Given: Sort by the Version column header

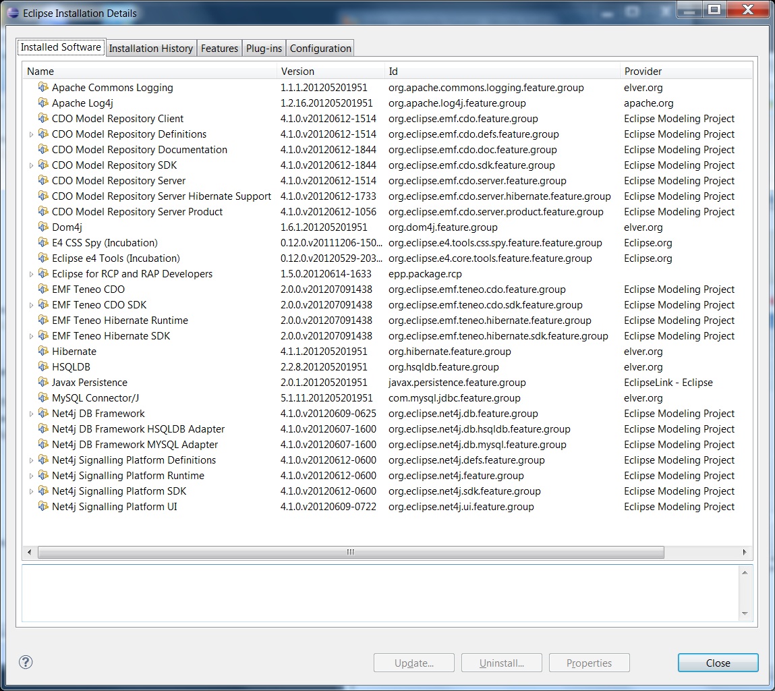Looking at the screenshot, I should click(331, 72).
